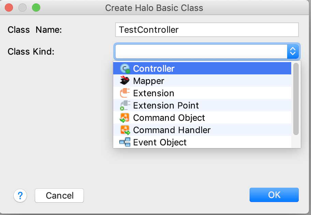
Task: Click the Extension plug icon
Action: tap(125, 93)
